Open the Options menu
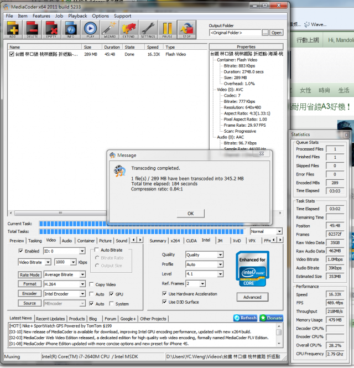The image size is (354, 368). 101,16
